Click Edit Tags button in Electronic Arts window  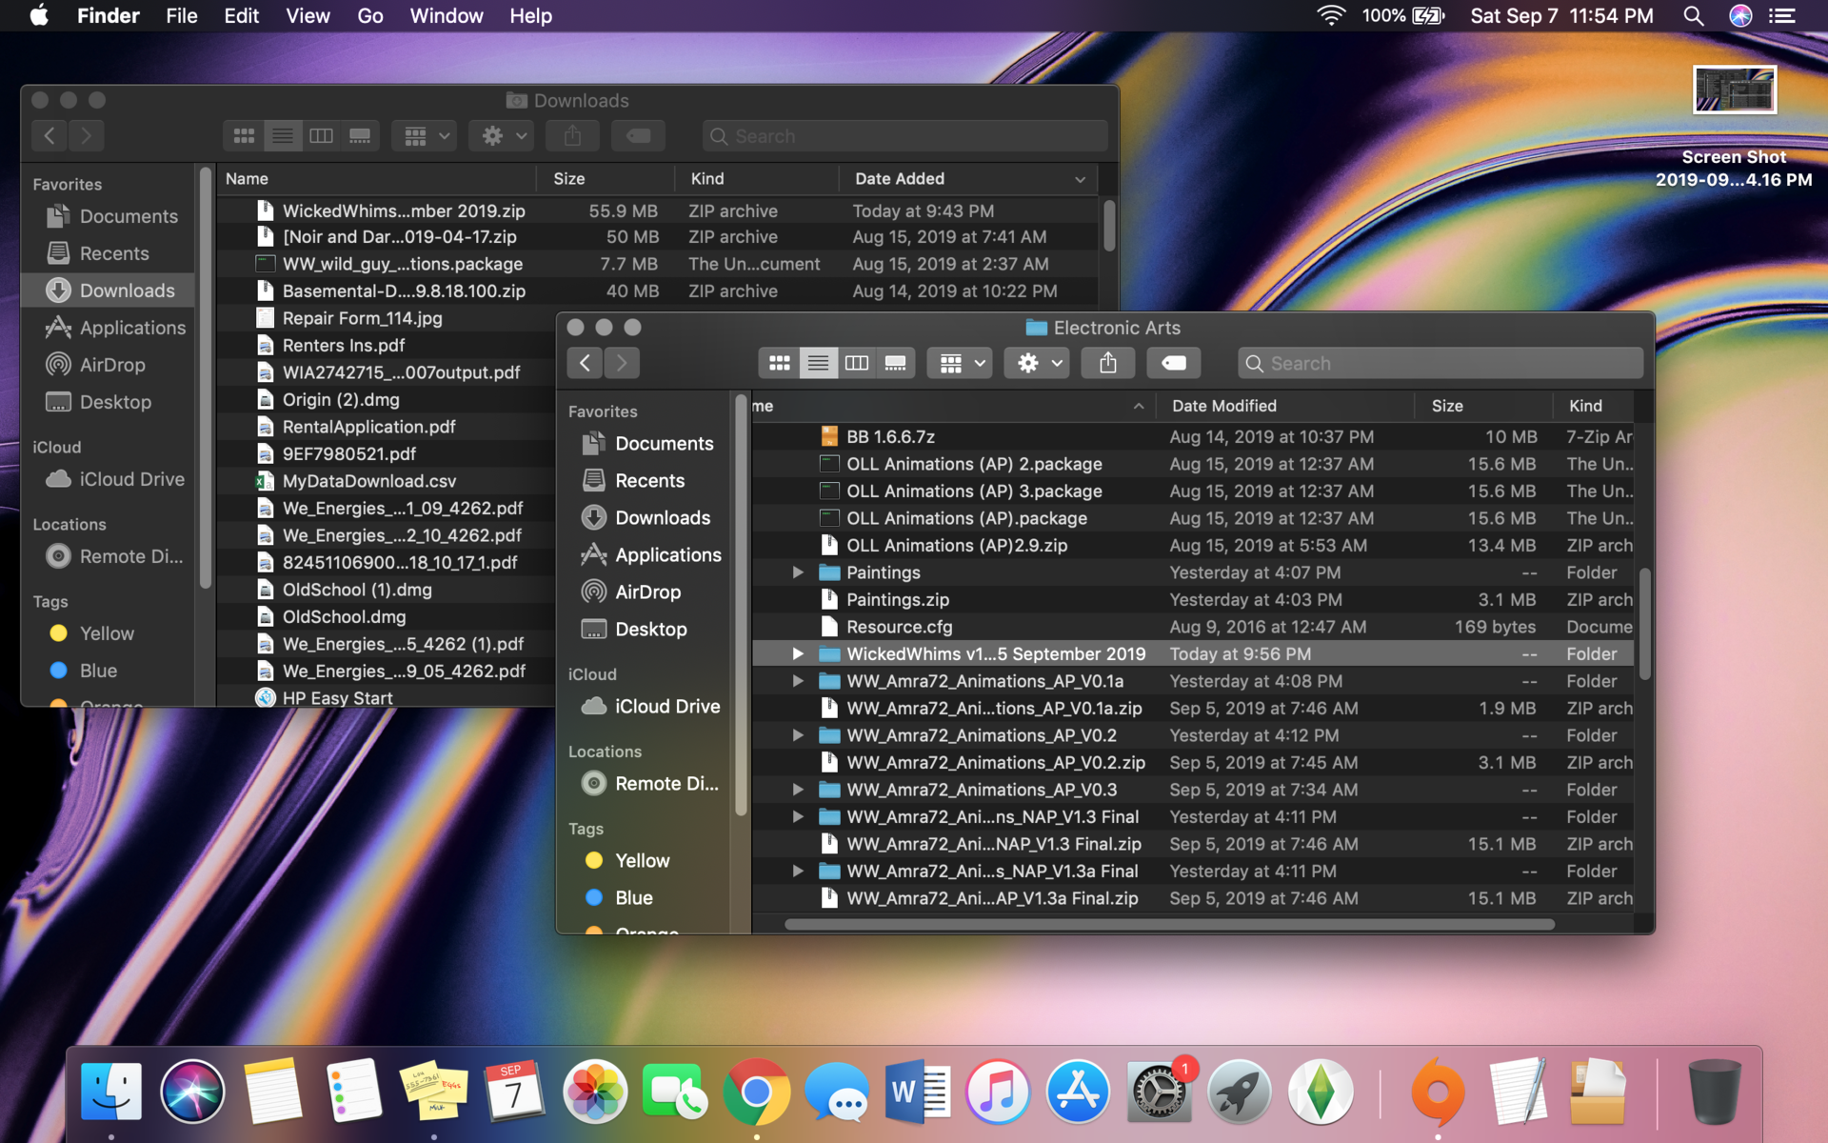pyautogui.click(x=1174, y=363)
